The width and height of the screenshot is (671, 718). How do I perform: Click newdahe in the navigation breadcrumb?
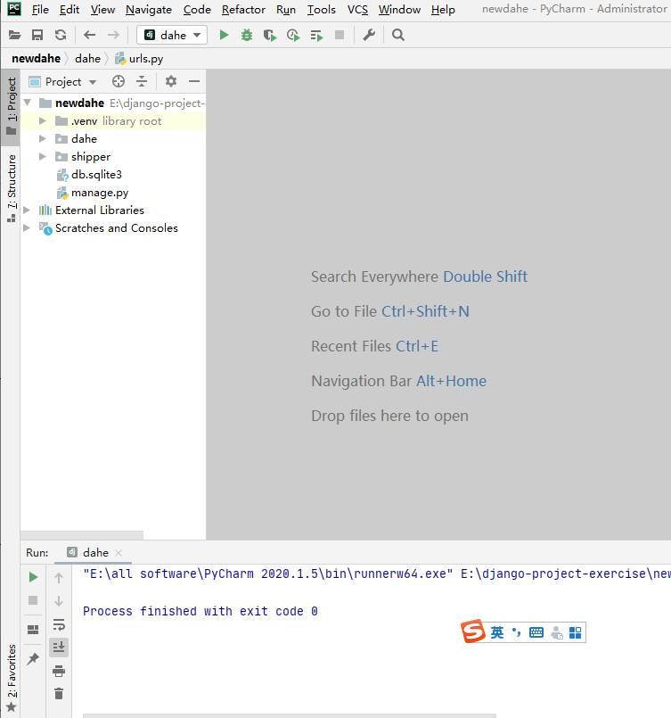coord(37,59)
